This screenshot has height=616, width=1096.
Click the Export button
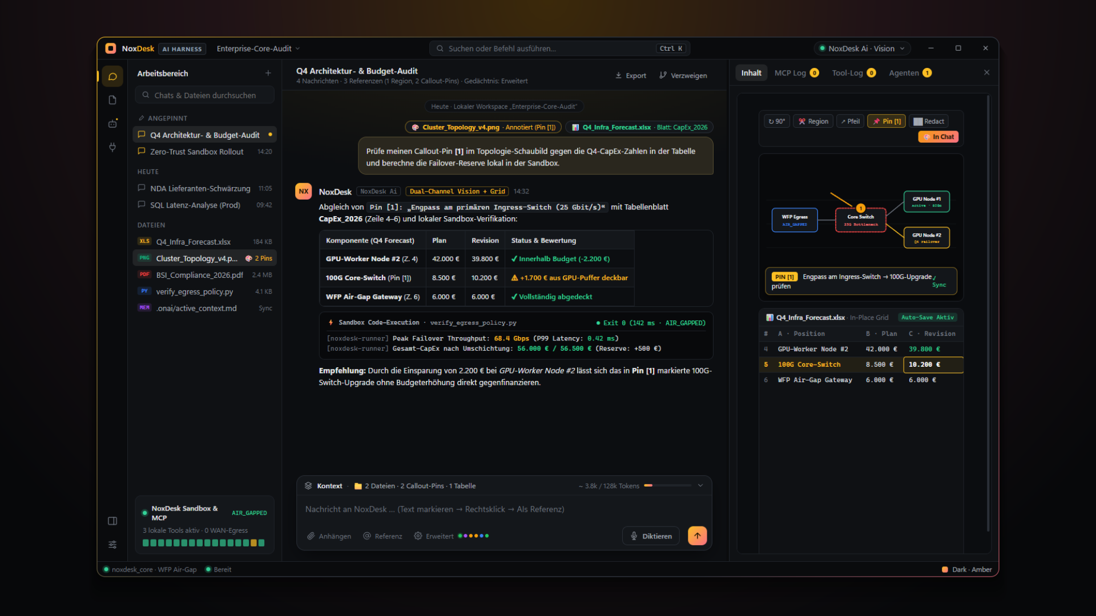pyautogui.click(x=631, y=75)
